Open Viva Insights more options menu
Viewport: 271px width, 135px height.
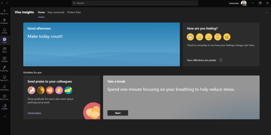267,12
